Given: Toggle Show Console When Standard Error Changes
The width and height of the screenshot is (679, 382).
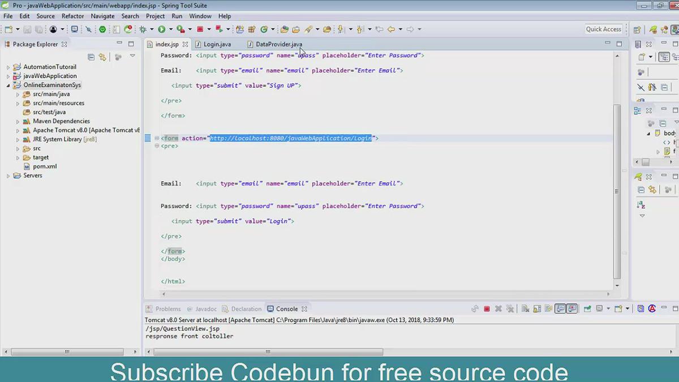Looking at the screenshot, I should tap(572, 309).
